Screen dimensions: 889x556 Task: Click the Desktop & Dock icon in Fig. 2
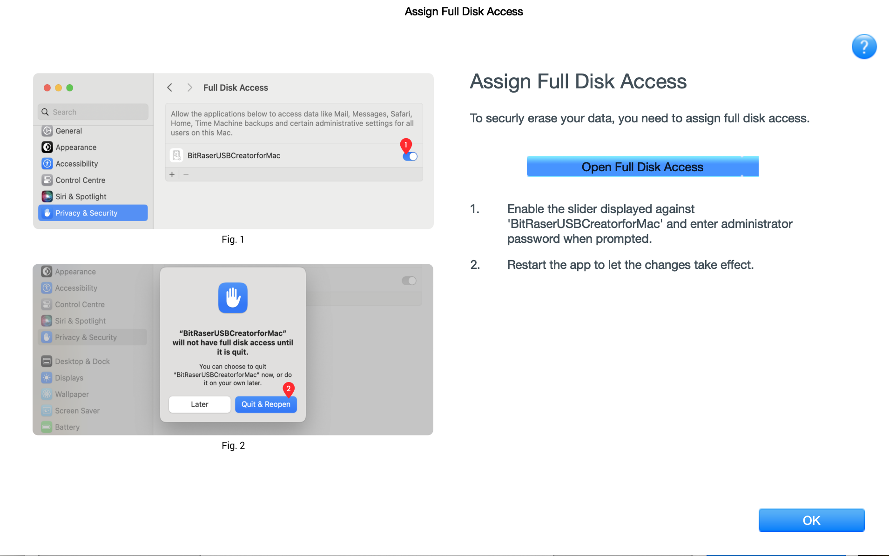click(47, 361)
